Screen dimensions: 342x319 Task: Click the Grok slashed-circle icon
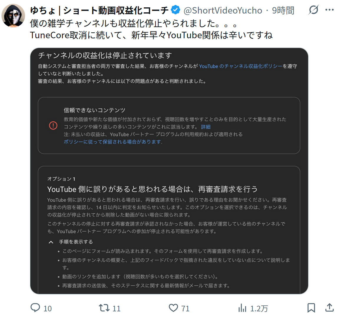(313, 10)
